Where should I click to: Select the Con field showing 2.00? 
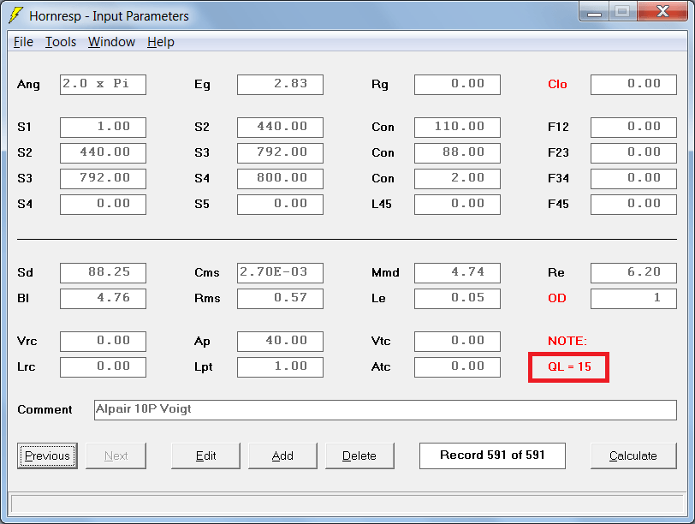[457, 179]
